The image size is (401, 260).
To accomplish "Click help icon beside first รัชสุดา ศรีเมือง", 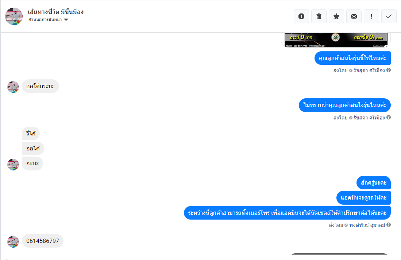I will (x=389, y=70).
